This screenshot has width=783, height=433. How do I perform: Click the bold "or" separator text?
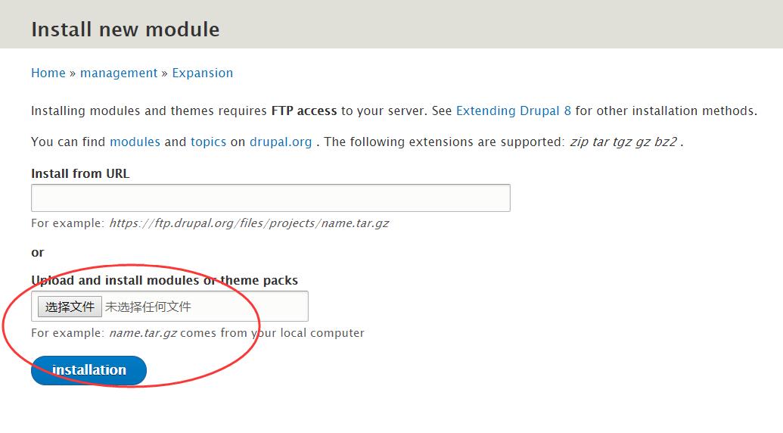[x=38, y=252]
